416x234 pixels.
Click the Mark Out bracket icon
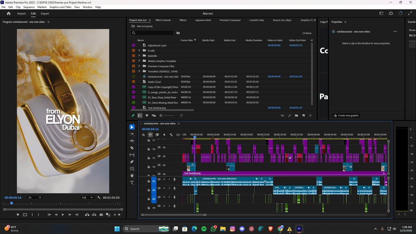39,215
